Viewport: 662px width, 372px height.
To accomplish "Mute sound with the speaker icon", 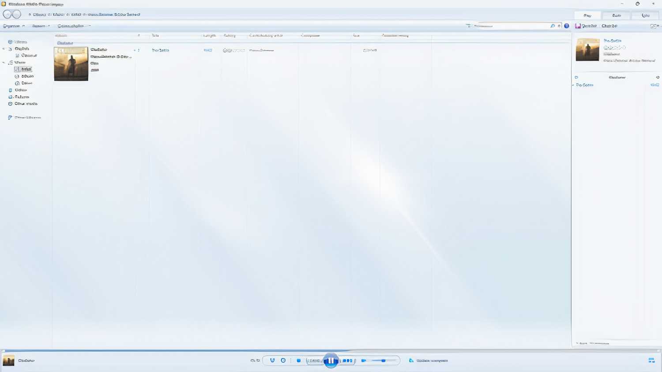I will [x=364, y=361].
